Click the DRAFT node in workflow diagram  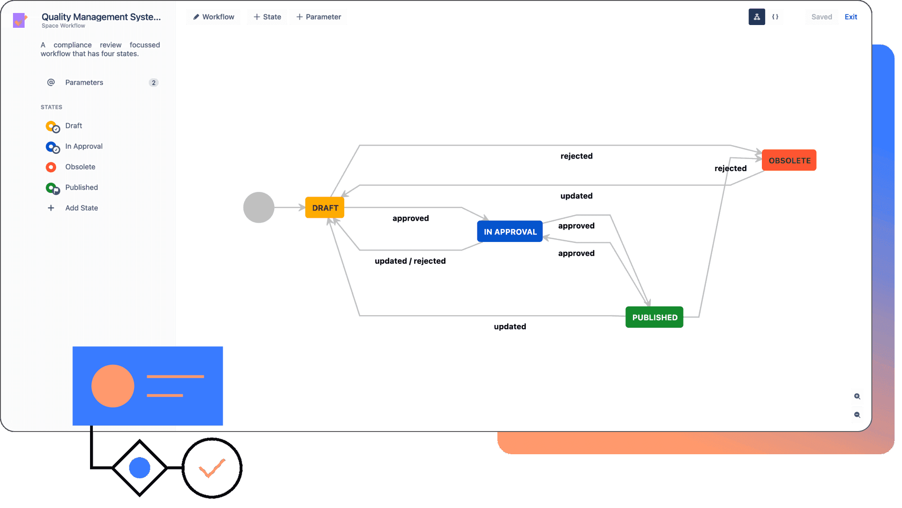(325, 207)
